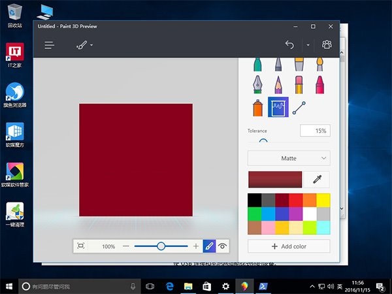The height and width of the screenshot is (294, 392).
Task: Click the Add color button
Action: (x=289, y=246)
